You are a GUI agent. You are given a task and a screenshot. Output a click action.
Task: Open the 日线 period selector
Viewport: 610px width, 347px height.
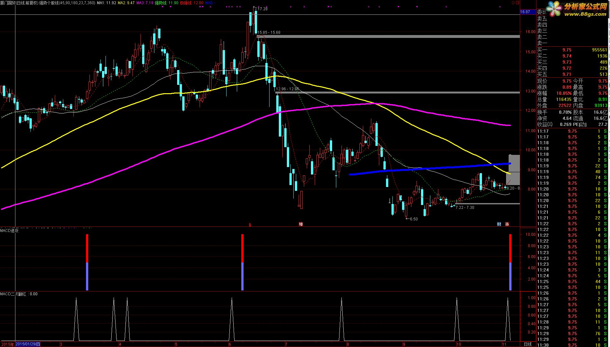pyautogui.click(x=528, y=344)
